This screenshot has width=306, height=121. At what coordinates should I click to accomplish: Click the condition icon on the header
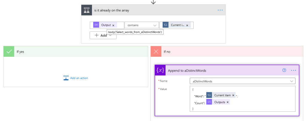pos(87,10)
